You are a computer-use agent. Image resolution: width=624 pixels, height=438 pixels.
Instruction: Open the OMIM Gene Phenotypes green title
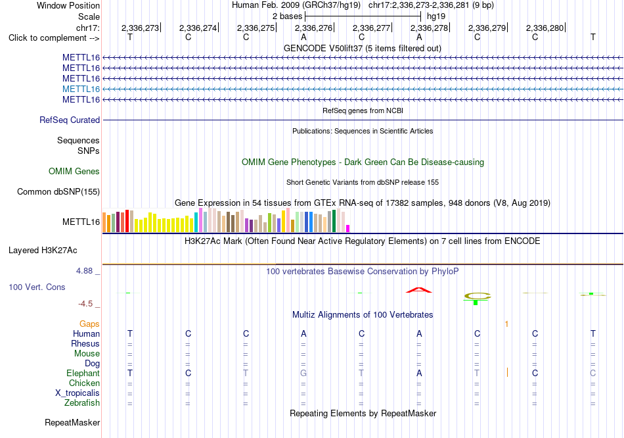363,162
